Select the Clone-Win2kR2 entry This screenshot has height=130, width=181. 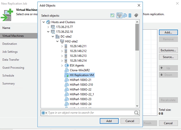pyautogui.click(x=80, y=70)
